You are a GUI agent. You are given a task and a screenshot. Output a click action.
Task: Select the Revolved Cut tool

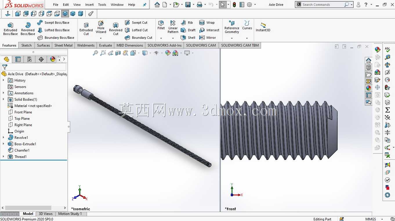tap(116, 29)
